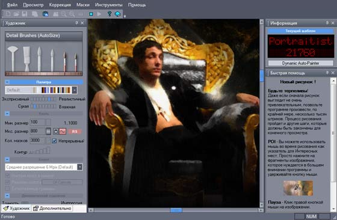
Task: Click the blue book icon in toolbar
Action: click(117, 14)
